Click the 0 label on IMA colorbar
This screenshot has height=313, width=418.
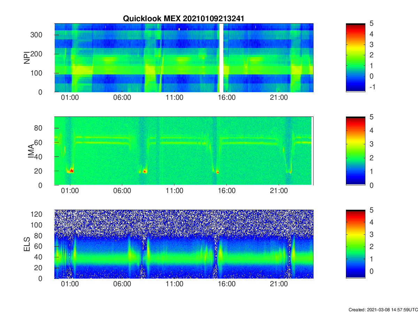(371, 185)
